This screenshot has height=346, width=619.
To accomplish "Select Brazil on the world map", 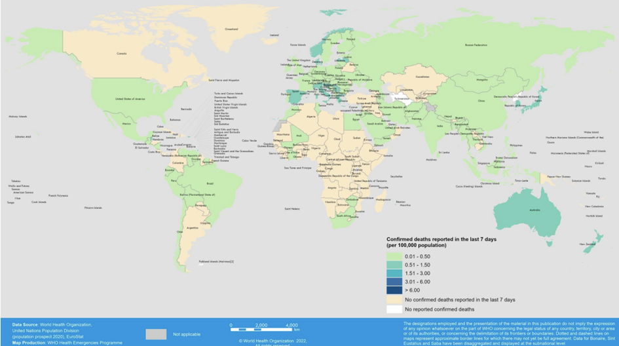I will [x=211, y=185].
